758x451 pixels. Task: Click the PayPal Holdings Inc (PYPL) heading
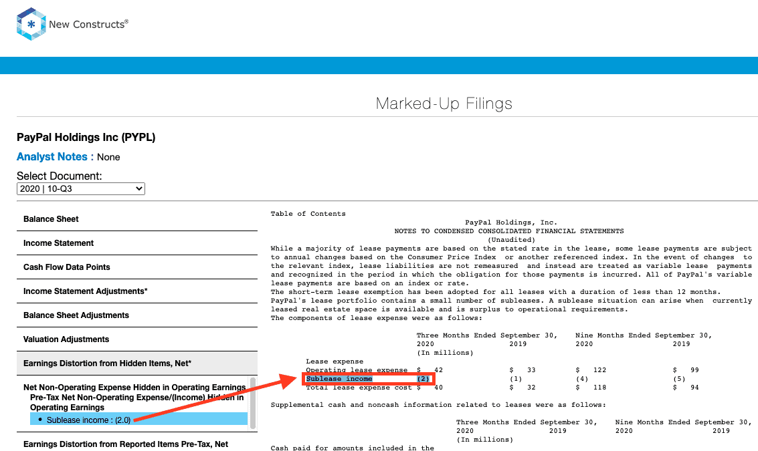86,138
